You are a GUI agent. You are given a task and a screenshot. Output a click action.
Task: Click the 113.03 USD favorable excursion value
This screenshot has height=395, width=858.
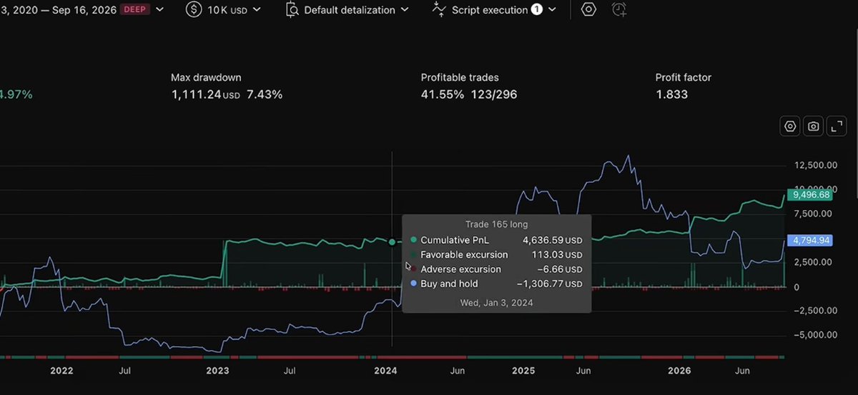[x=558, y=254]
